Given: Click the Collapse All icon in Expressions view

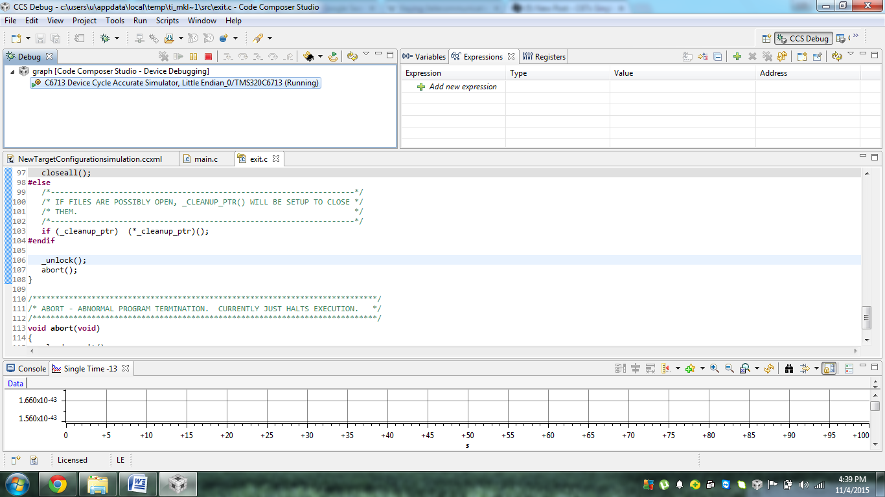Looking at the screenshot, I should (718, 57).
